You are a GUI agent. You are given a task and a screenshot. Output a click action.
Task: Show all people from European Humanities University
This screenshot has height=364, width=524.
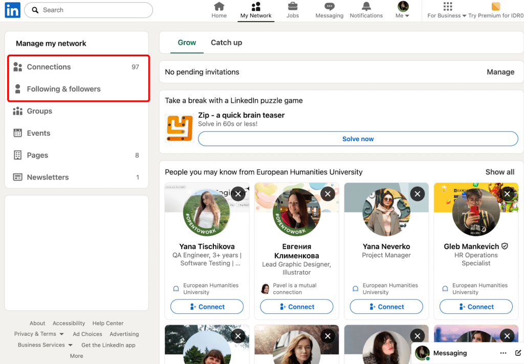click(x=499, y=172)
